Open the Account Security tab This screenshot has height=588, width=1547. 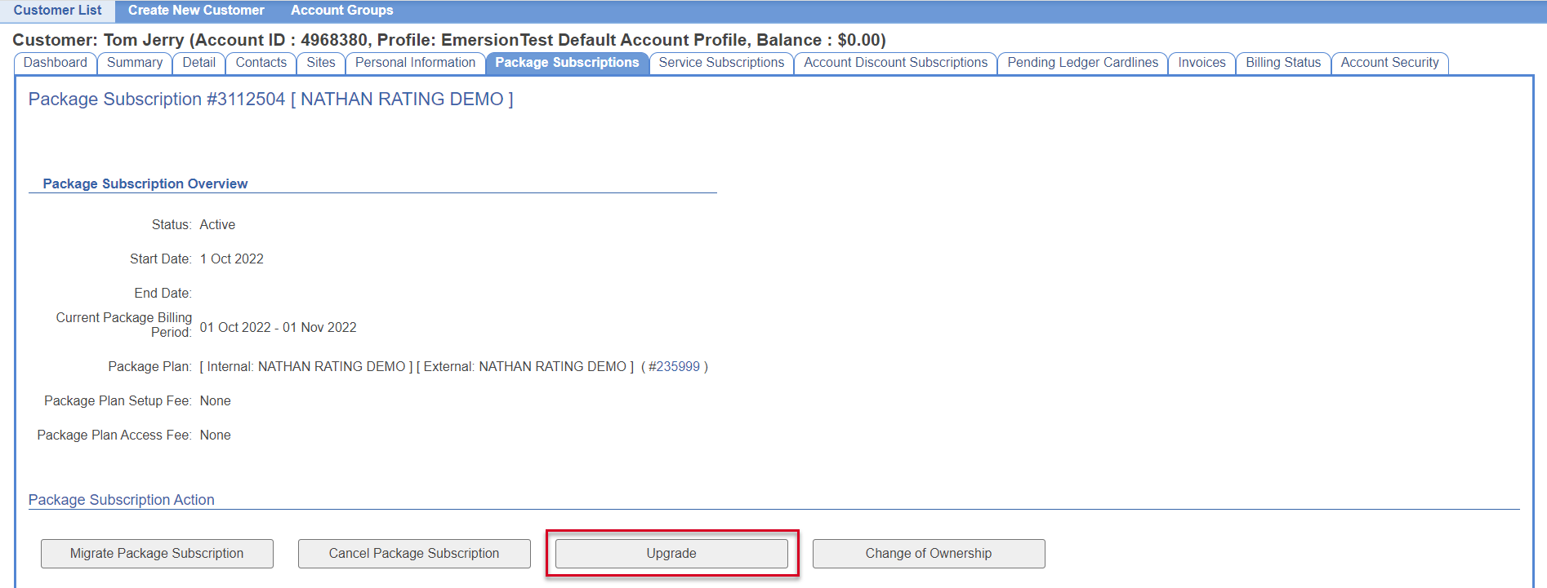(x=1389, y=63)
